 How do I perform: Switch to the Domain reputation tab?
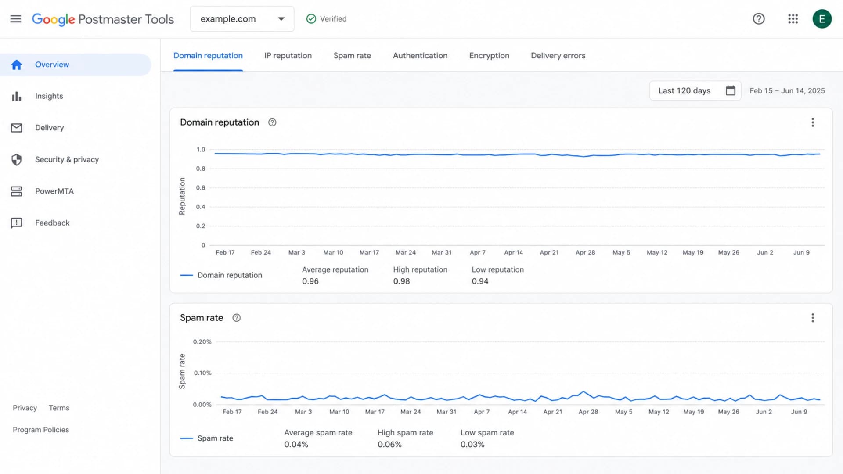208,56
